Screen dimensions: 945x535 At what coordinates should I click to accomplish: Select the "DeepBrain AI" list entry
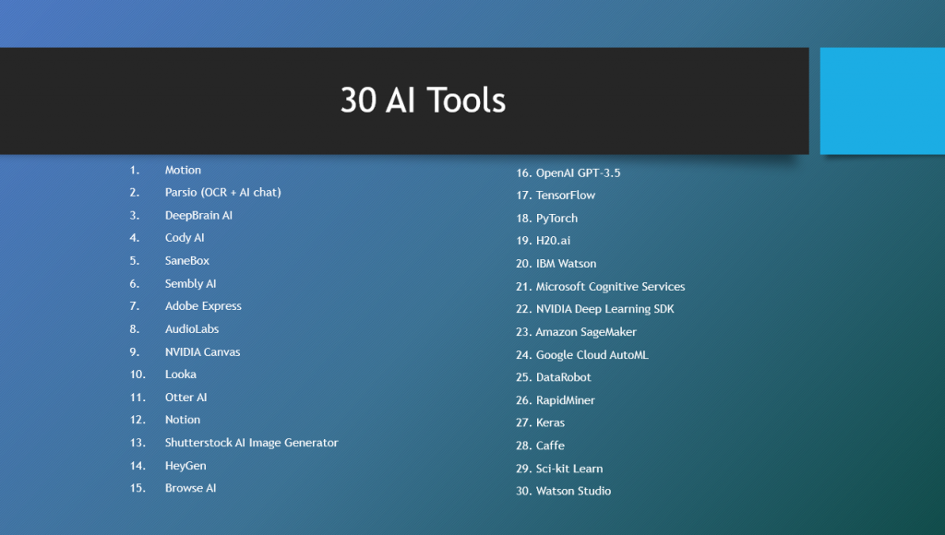tap(198, 215)
